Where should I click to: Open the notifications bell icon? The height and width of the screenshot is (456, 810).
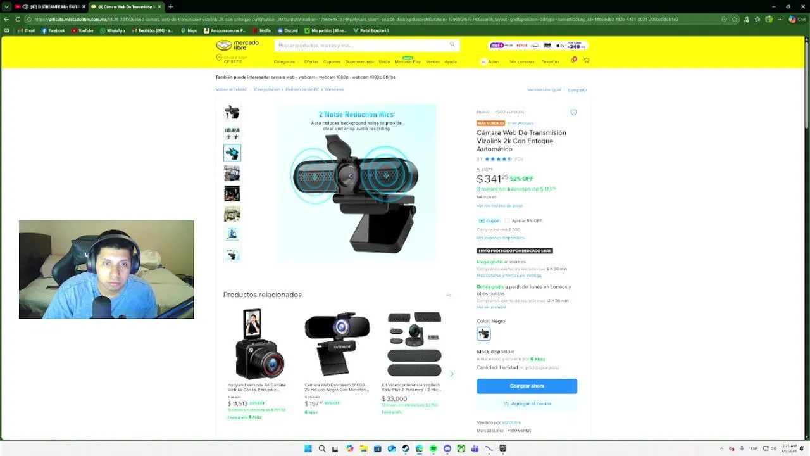pos(573,61)
